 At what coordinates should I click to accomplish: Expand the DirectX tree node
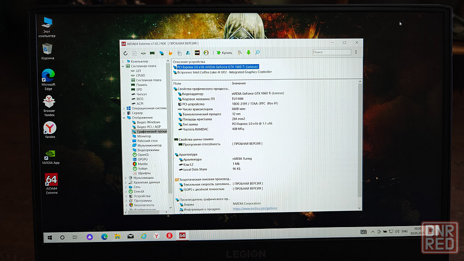click(x=126, y=192)
